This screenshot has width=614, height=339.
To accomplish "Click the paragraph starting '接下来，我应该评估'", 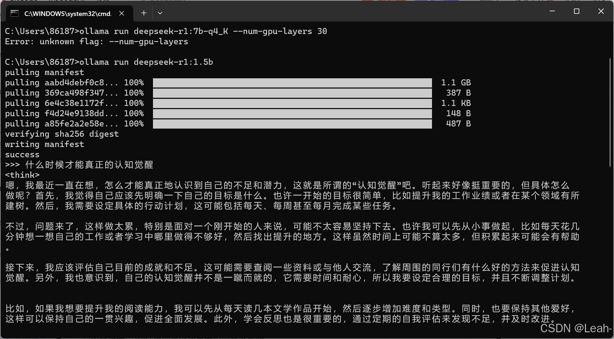I will coord(292,273).
